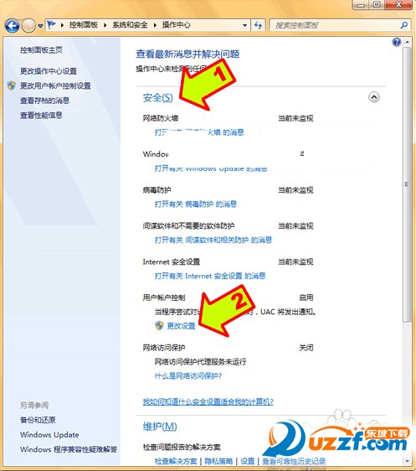This screenshot has width=416, height=471.
Task: Click scrollbar down arrow
Action: click(407, 461)
